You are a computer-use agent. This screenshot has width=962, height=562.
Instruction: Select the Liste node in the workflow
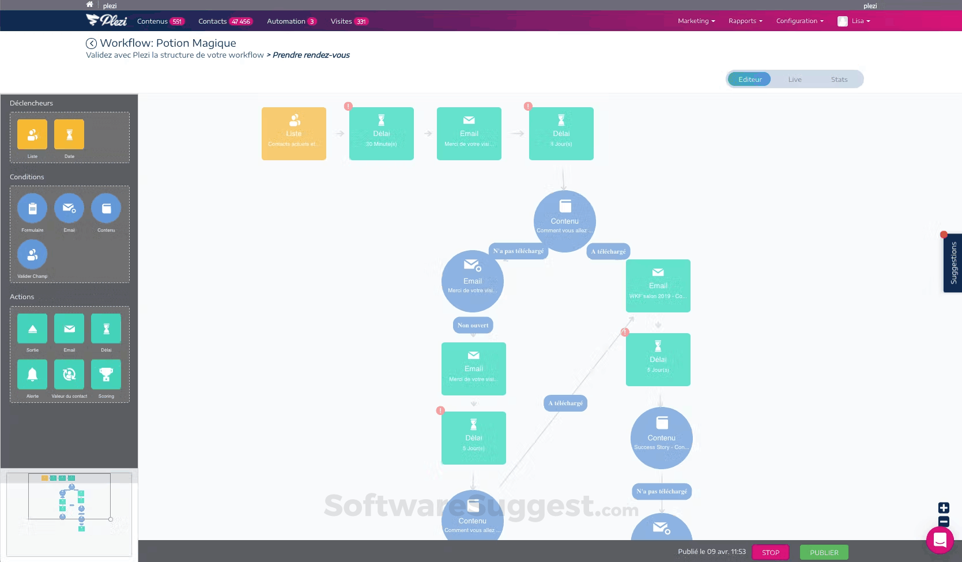point(294,134)
